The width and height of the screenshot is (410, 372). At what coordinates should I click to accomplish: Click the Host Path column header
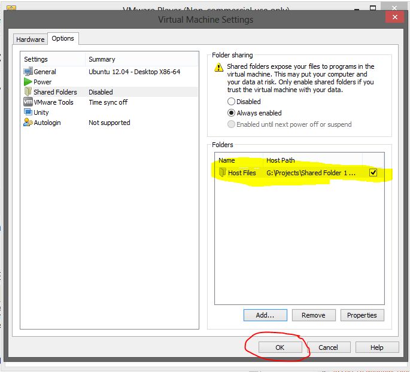pos(312,160)
